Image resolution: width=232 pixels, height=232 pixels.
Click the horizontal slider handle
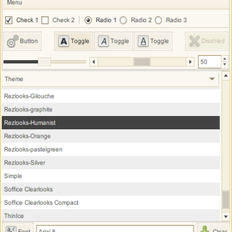pos(45,62)
